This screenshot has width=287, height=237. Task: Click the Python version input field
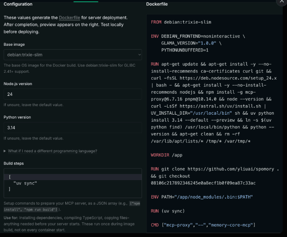pos(72,127)
